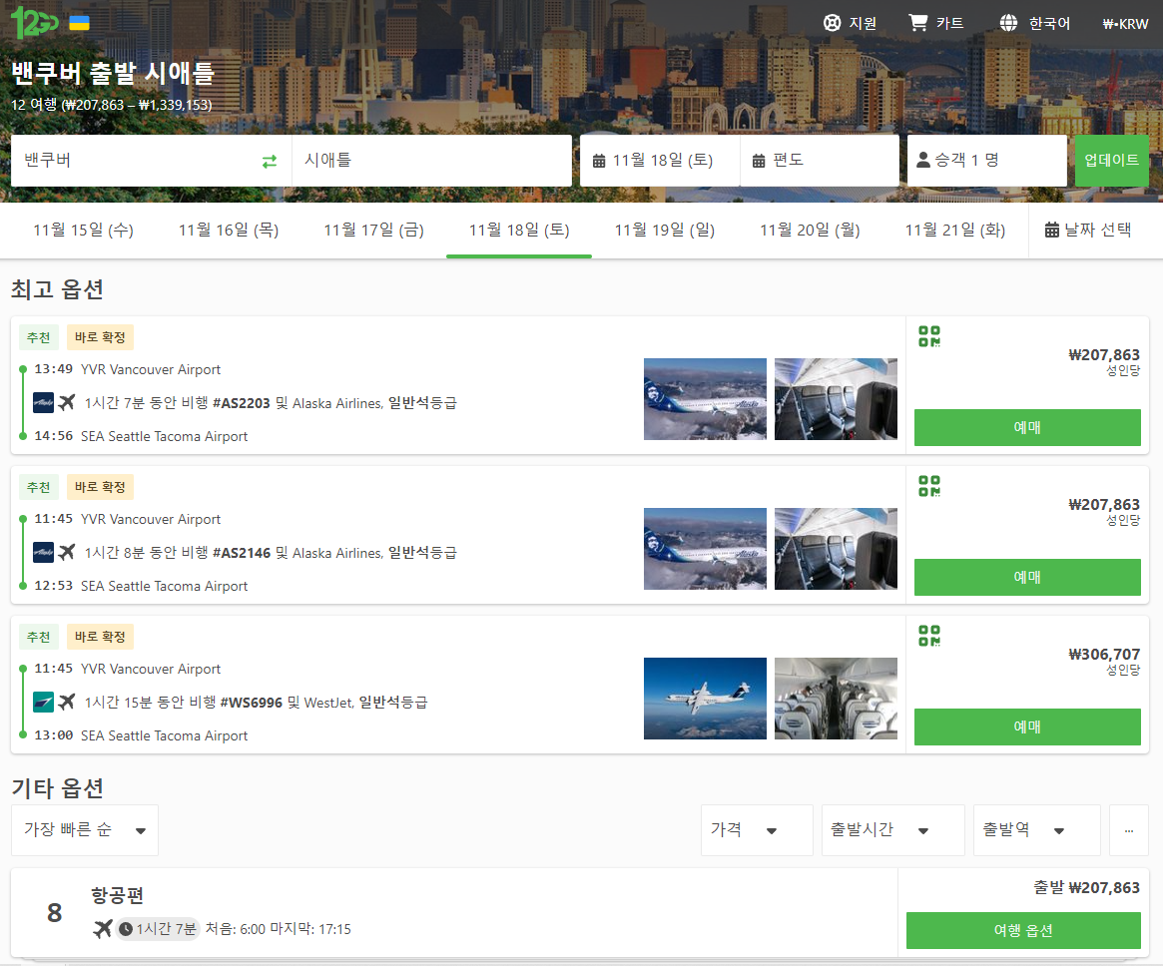View Alaska plane exterior photo for AS2146
Image resolution: width=1163 pixels, height=966 pixels.
click(x=706, y=549)
